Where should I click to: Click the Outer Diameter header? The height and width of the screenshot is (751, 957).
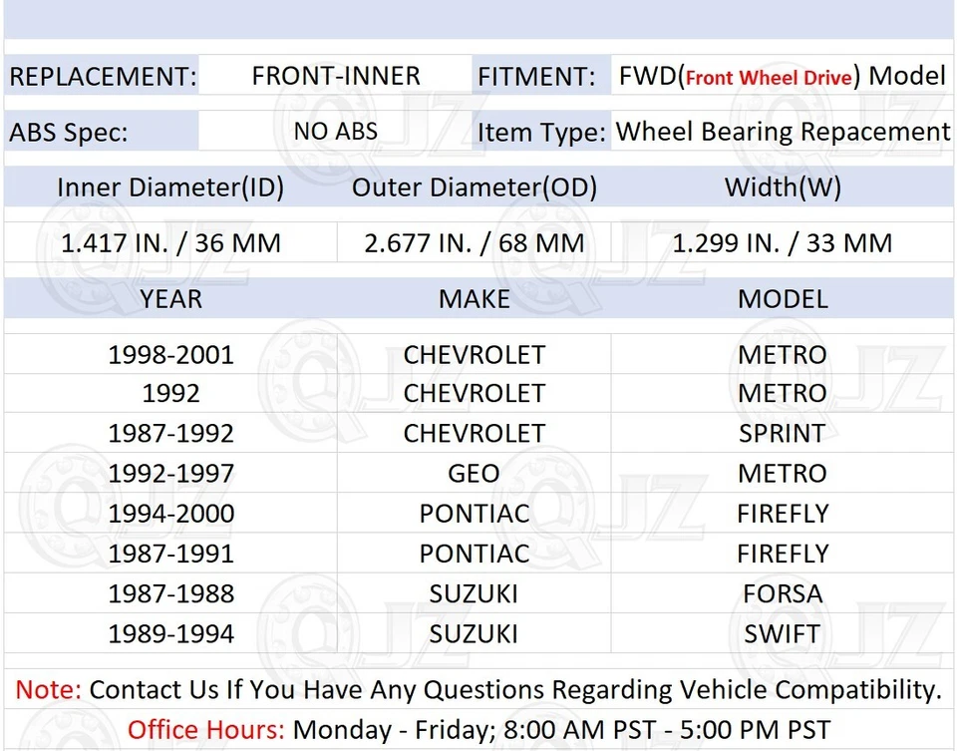point(475,187)
